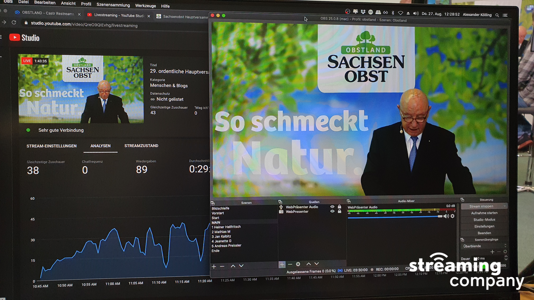
Task: Add a new source in the Quellen panel
Action: pyautogui.click(x=282, y=264)
